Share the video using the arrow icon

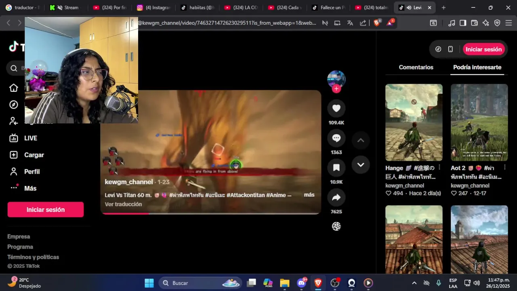[336, 197]
